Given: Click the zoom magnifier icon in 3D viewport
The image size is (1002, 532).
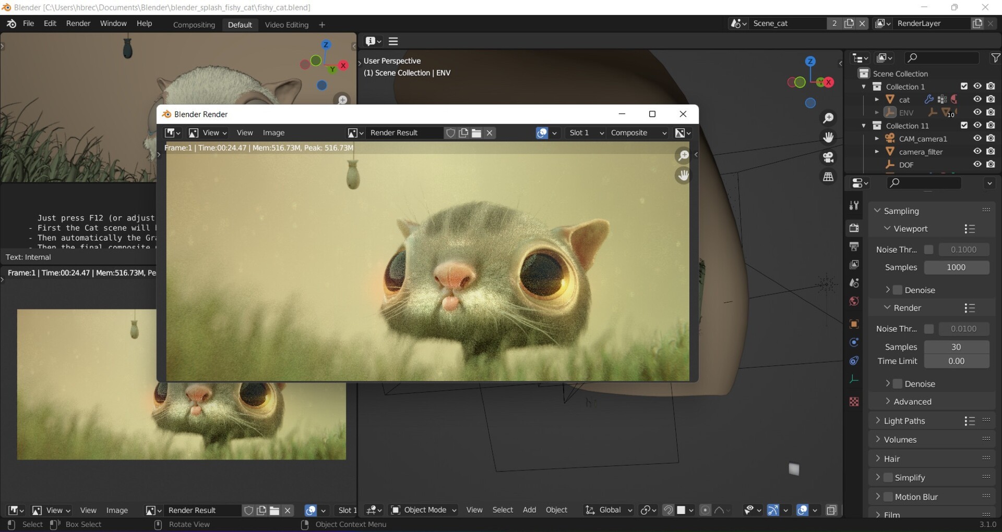Looking at the screenshot, I should click(828, 118).
